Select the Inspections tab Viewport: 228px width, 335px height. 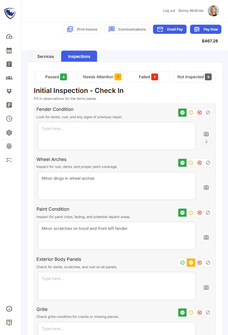79,56
